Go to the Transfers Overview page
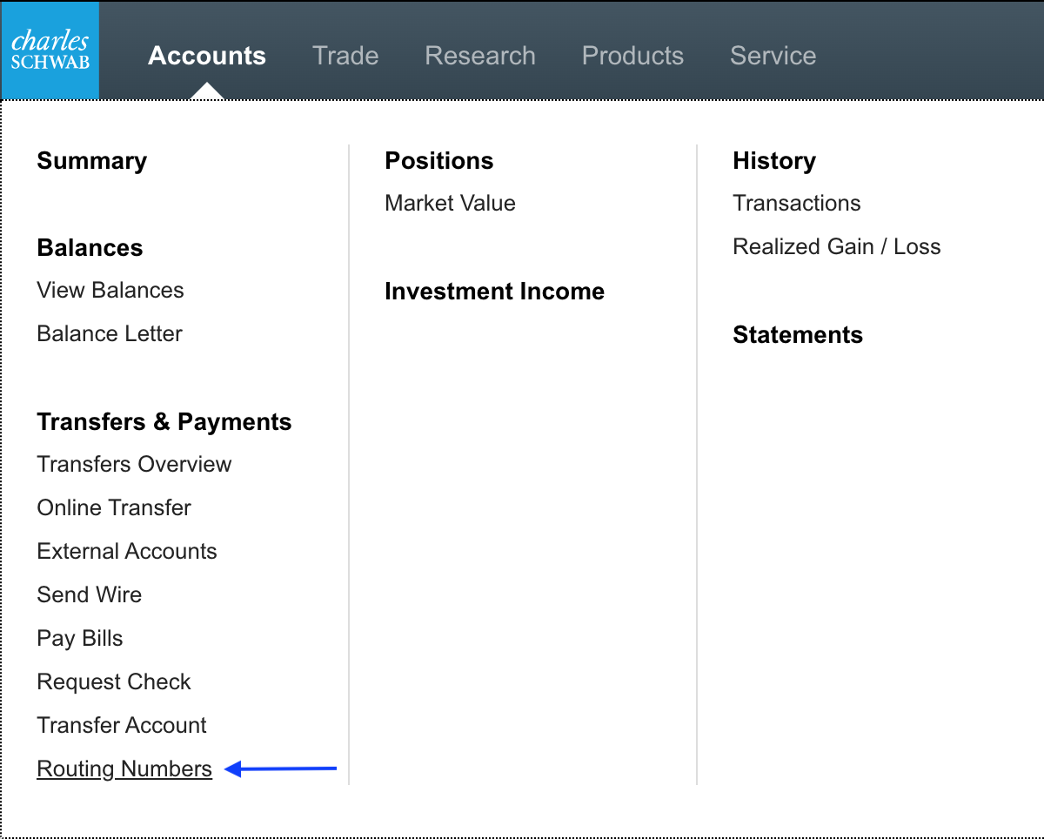The width and height of the screenshot is (1044, 839). [134, 464]
